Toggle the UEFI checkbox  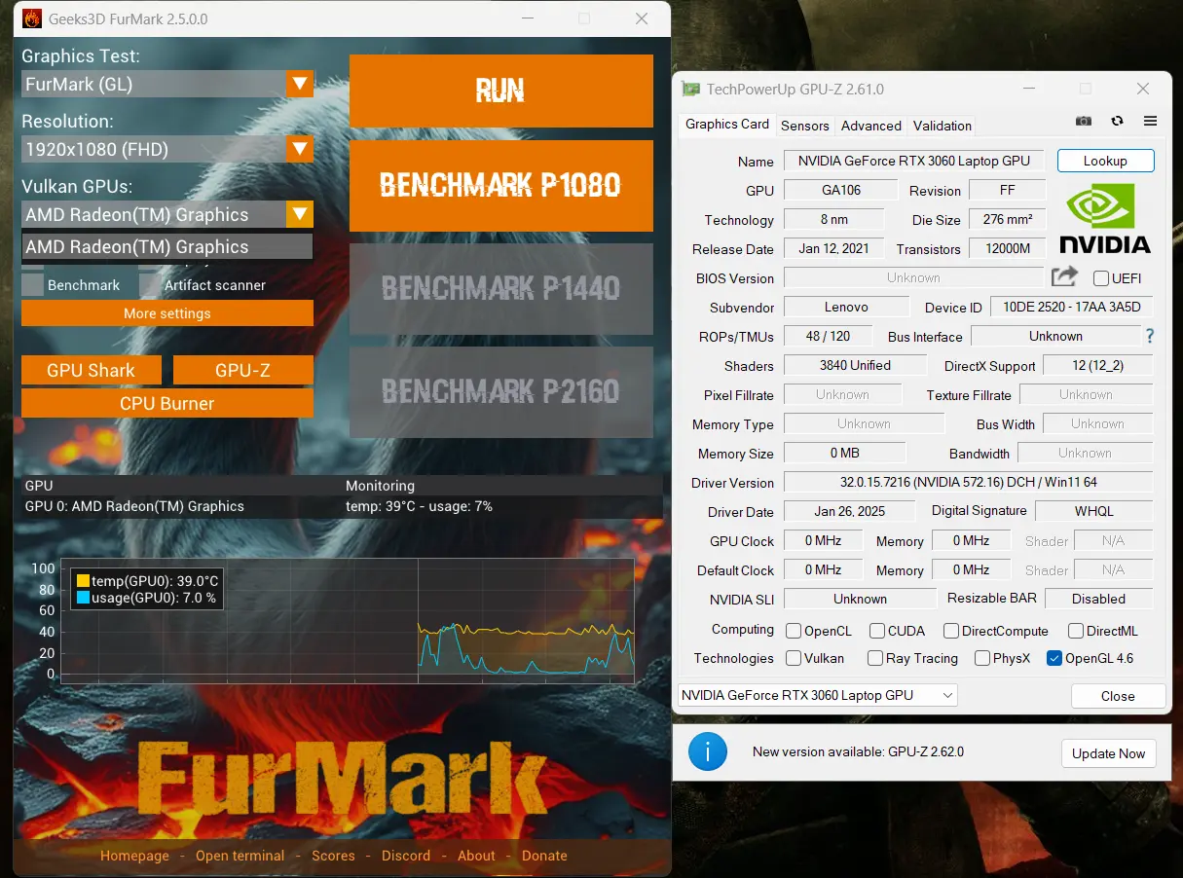coord(1100,278)
